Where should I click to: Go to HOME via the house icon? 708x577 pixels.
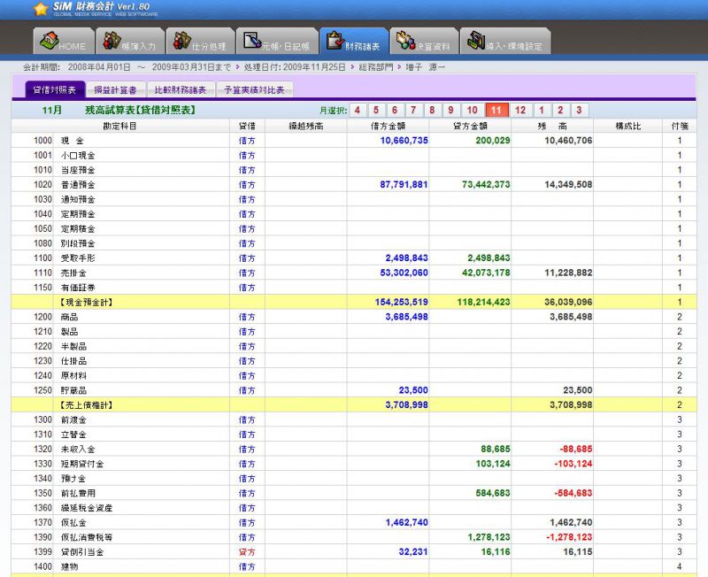click(x=50, y=42)
